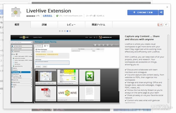Open the 仕事効率化 category link
The width and height of the screenshot is (176, 113).
coord(48,16)
